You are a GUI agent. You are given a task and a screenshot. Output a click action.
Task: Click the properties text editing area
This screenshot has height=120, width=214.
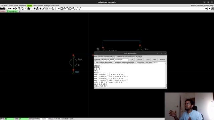(x=130, y=76)
